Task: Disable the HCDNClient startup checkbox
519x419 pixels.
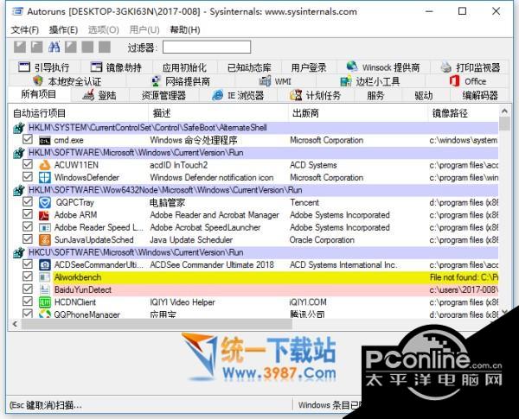Action: 28,302
